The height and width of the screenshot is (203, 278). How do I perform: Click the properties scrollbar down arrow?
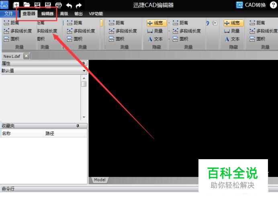tap(84, 117)
